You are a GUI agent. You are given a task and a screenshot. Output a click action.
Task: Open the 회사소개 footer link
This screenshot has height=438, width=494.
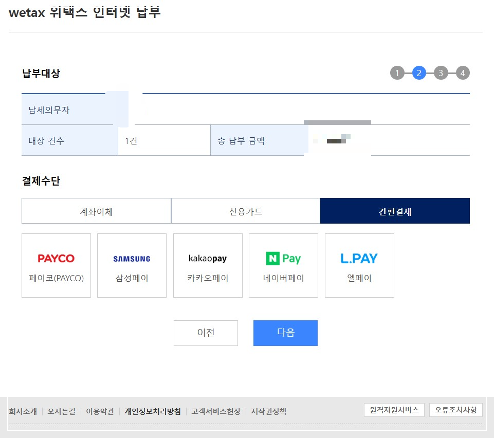tap(21, 411)
